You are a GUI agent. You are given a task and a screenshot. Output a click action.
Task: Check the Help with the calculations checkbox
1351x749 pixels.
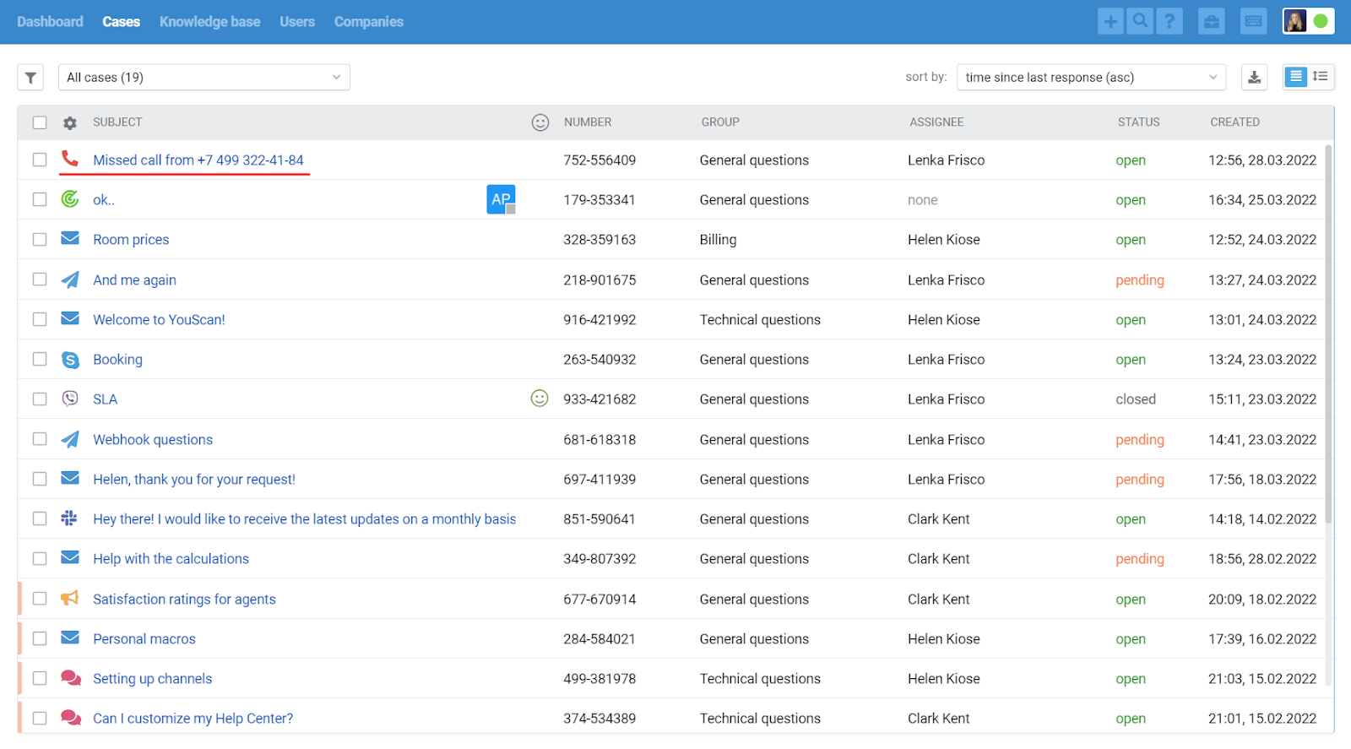(40, 558)
